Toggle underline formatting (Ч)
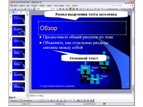The height and width of the screenshot is (107, 143). click(x=66, y=9)
